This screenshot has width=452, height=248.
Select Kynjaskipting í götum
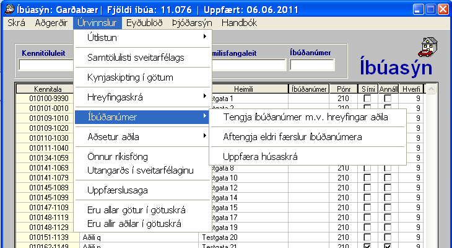pos(142,77)
